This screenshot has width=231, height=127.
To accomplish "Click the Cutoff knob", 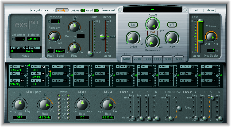I will [x=152, y=25].
